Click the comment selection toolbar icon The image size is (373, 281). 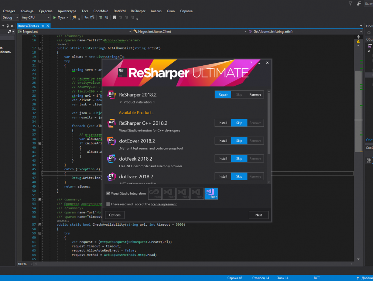coord(100,18)
